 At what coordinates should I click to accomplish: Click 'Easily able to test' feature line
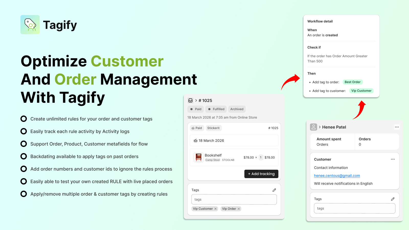[101, 181]
